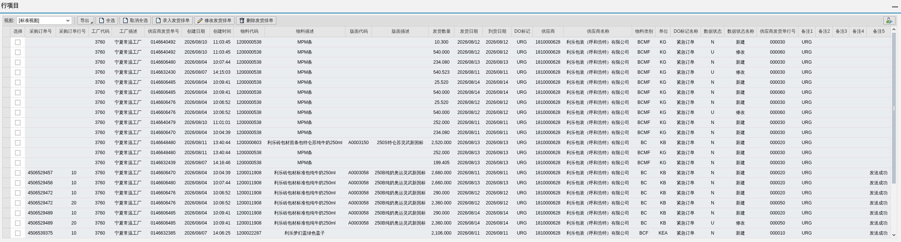Click the 1200022287 material code cell
This screenshot has height=242, width=901.
[x=249, y=233]
